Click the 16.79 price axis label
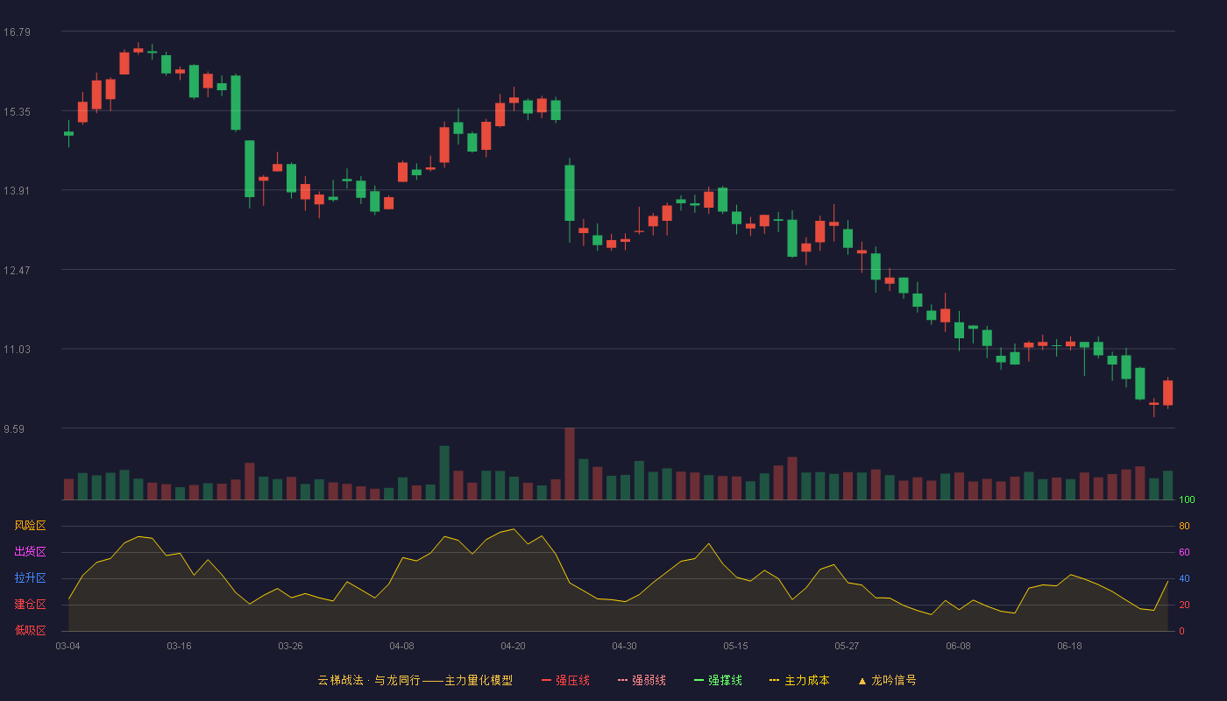Image resolution: width=1227 pixels, height=701 pixels. tap(17, 32)
